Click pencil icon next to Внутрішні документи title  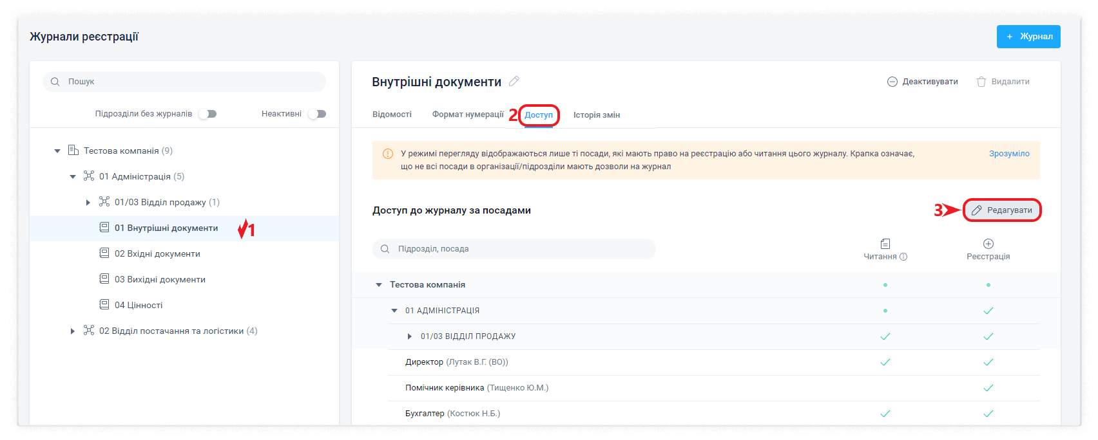click(x=514, y=81)
